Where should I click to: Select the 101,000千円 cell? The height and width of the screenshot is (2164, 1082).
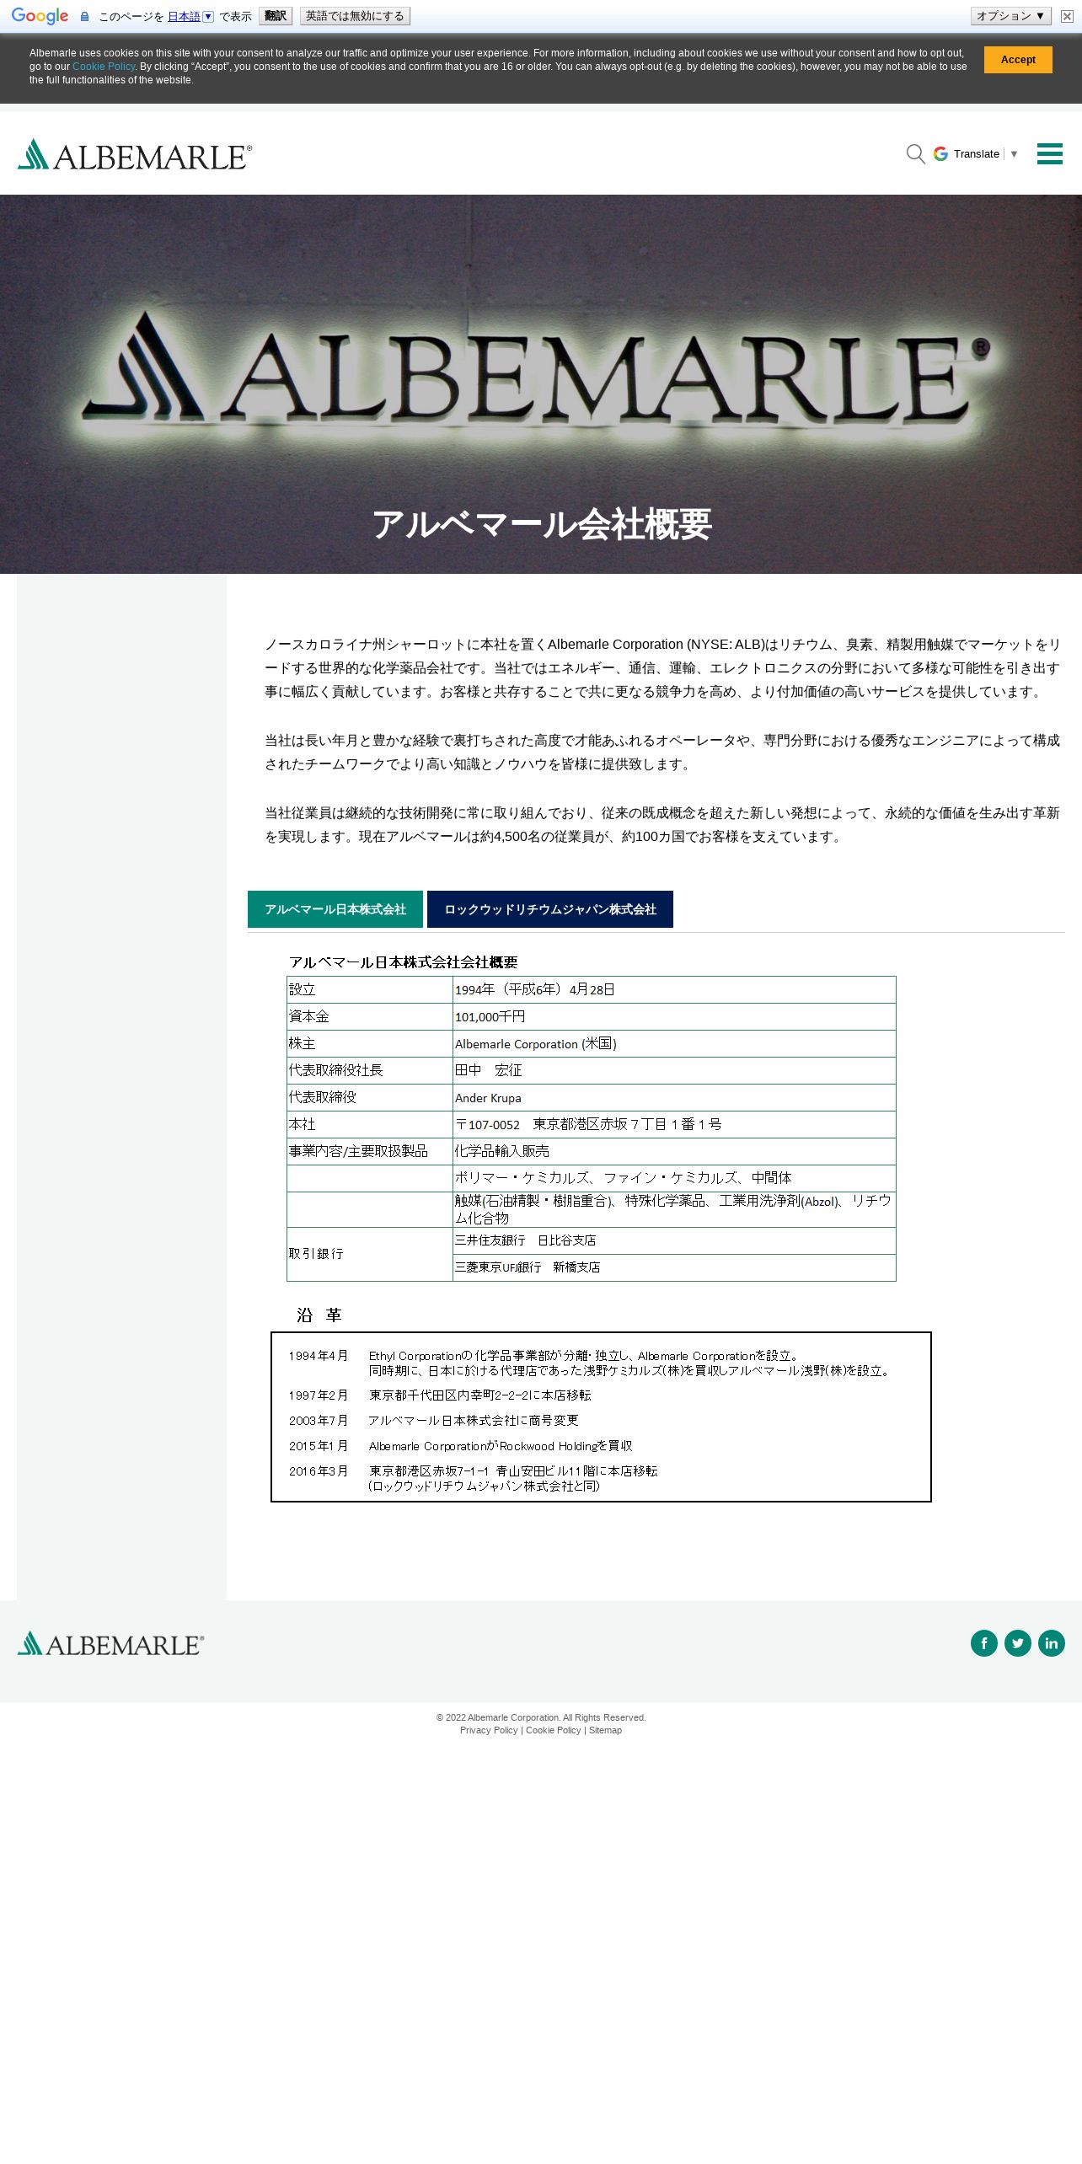(674, 1017)
